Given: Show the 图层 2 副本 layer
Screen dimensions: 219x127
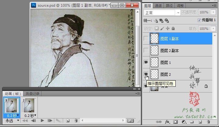Looking at the screenshot, I should point(146,50).
